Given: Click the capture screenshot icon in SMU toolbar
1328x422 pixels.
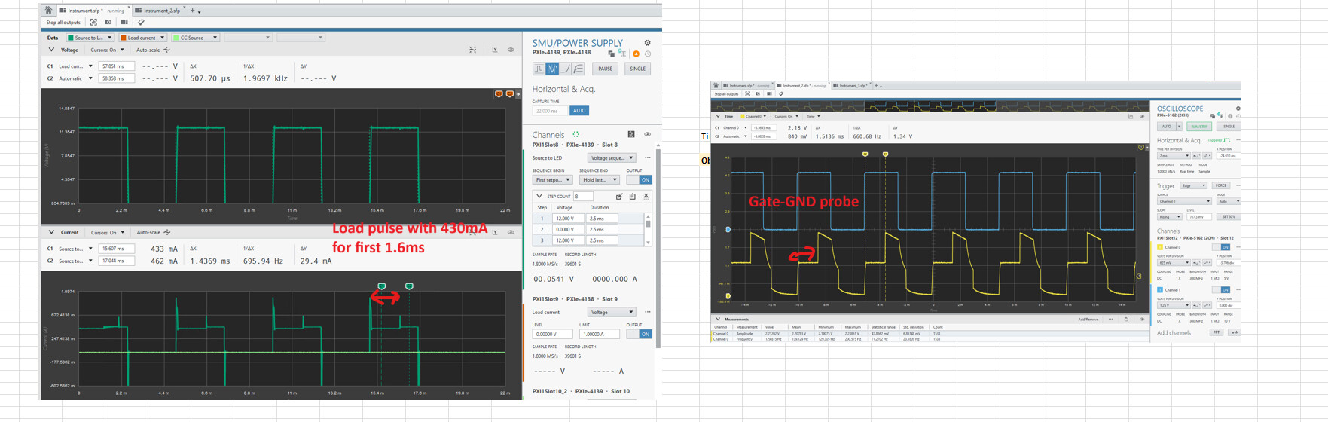Looking at the screenshot, I should 108,23.
